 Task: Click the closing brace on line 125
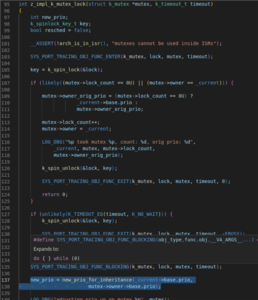pyautogui.click(x=32, y=201)
